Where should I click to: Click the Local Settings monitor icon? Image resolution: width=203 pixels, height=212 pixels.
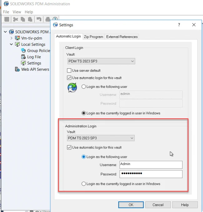[17, 44]
